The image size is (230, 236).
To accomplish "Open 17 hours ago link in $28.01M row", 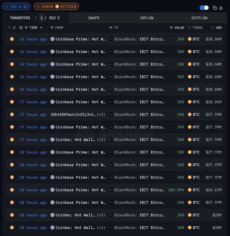I will point(33,102).
